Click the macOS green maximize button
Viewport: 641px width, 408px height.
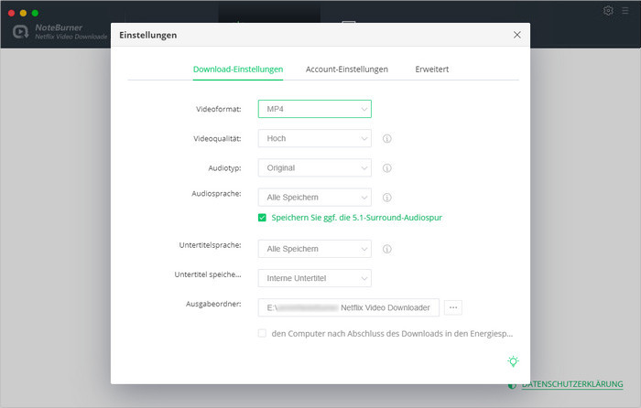click(x=35, y=13)
